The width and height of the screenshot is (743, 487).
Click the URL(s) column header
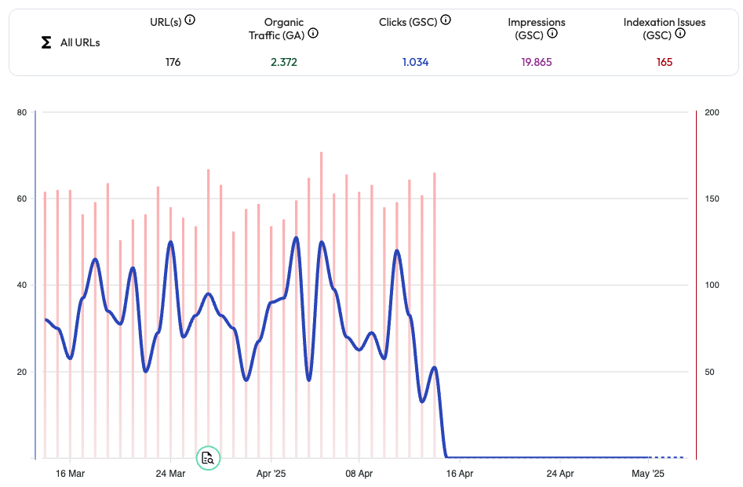pyautogui.click(x=166, y=21)
